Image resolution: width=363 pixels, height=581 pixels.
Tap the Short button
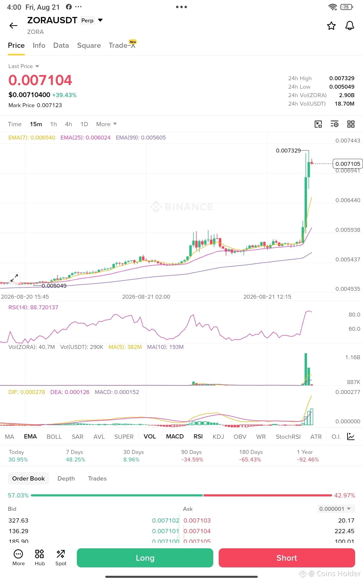(287, 558)
